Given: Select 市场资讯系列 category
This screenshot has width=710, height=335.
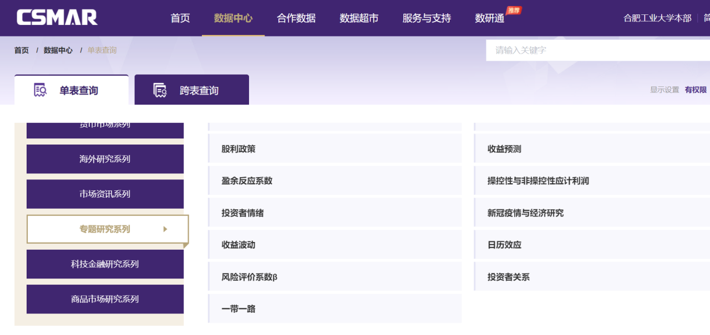Looking at the screenshot, I should click(105, 194).
